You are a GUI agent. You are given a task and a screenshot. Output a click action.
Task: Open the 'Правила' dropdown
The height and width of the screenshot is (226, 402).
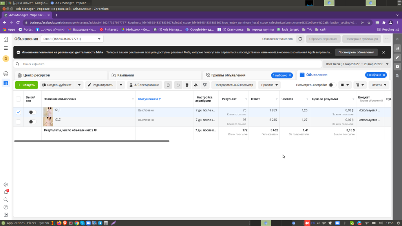[269, 85]
